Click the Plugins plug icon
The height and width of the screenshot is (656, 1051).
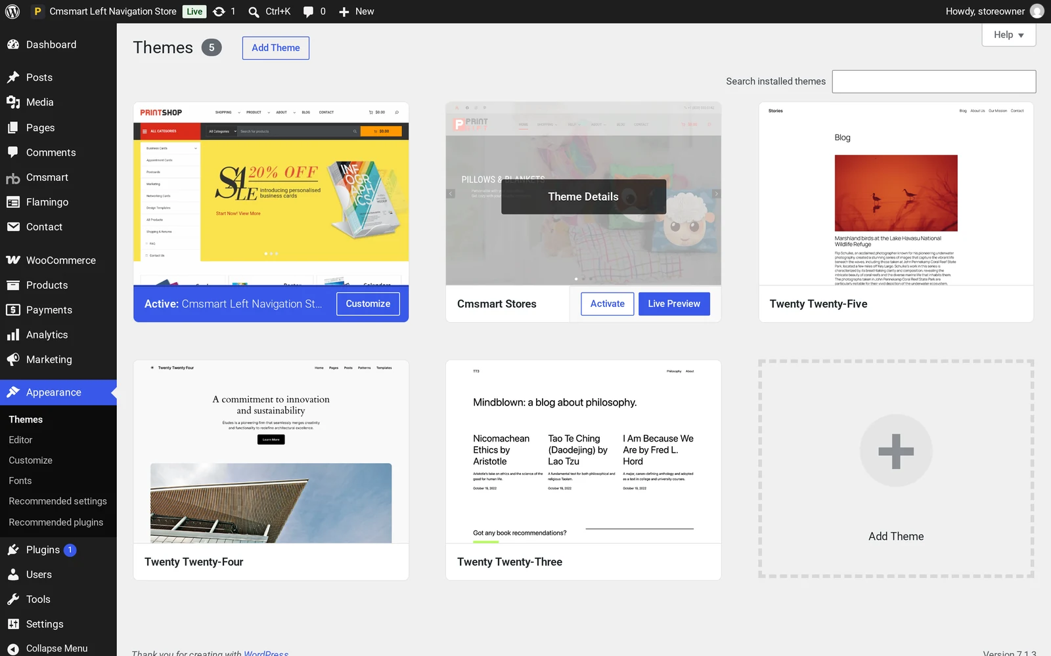(13, 550)
